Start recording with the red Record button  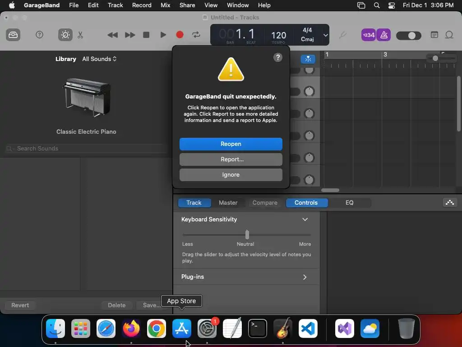180,35
